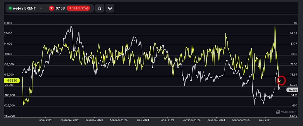This screenshot has height=126, width=303.
Task: Click the red circle marker on chart
Action: (x=281, y=80)
